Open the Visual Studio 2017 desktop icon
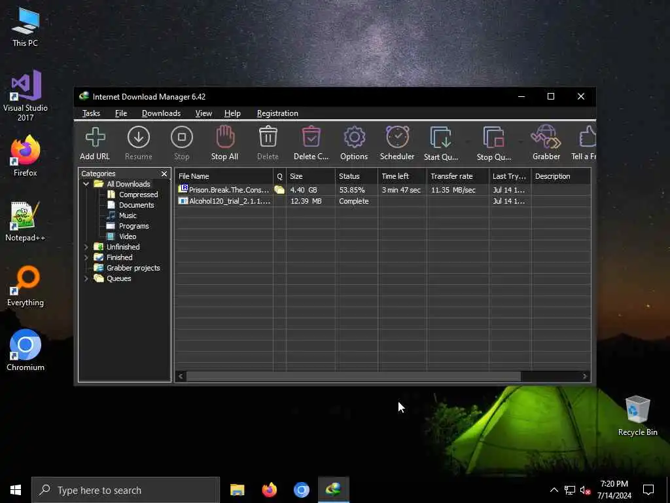 point(26,95)
